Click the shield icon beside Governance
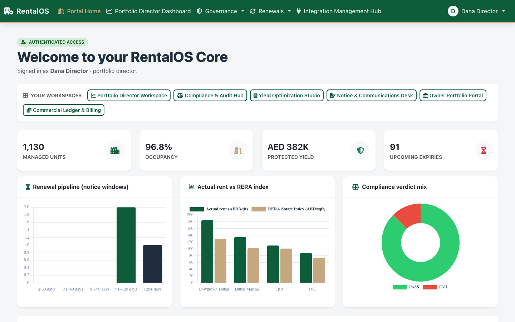The image size is (515, 322). pyautogui.click(x=199, y=11)
